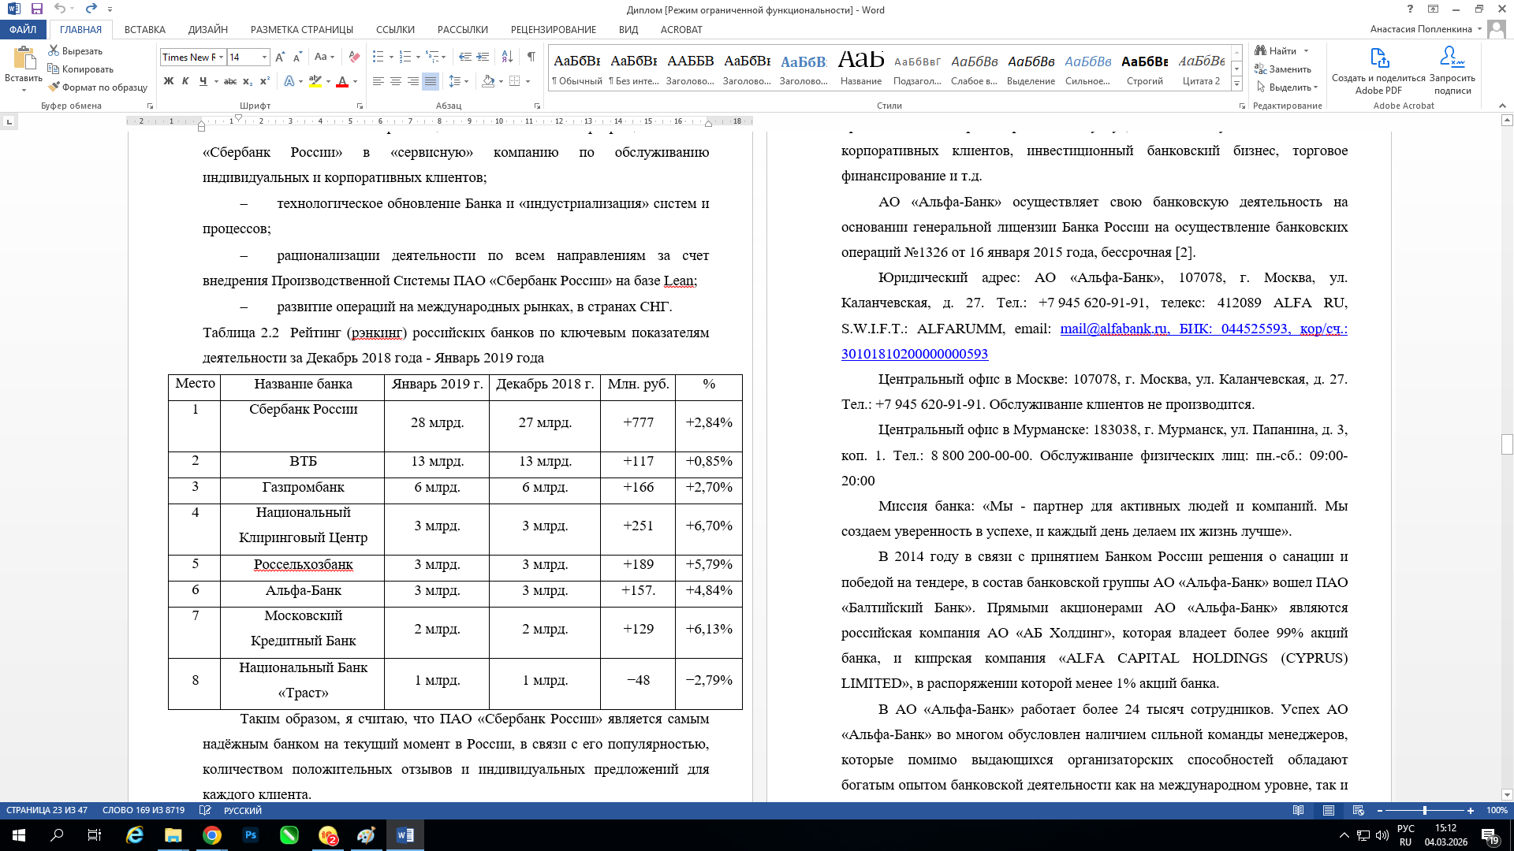
Task: Toggle paragraph marks ¶ display
Action: pyautogui.click(x=531, y=57)
